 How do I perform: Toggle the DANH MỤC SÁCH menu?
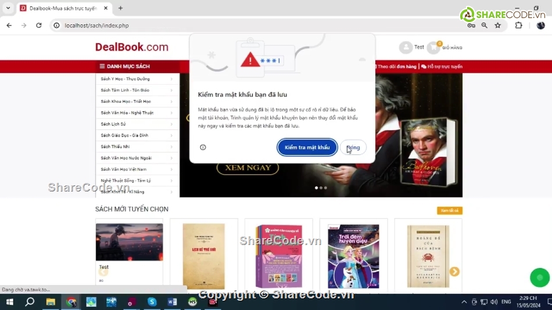[x=137, y=66]
